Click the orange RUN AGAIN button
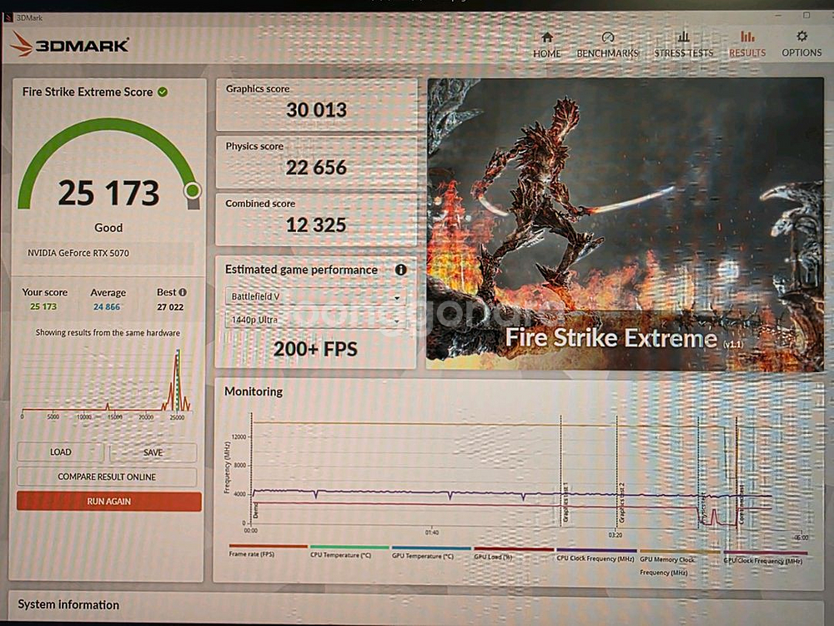This screenshot has width=834, height=626. click(108, 502)
